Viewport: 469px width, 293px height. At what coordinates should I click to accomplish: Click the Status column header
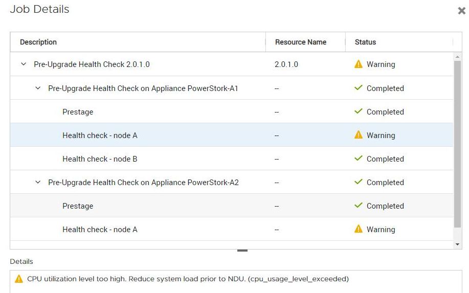[365, 42]
